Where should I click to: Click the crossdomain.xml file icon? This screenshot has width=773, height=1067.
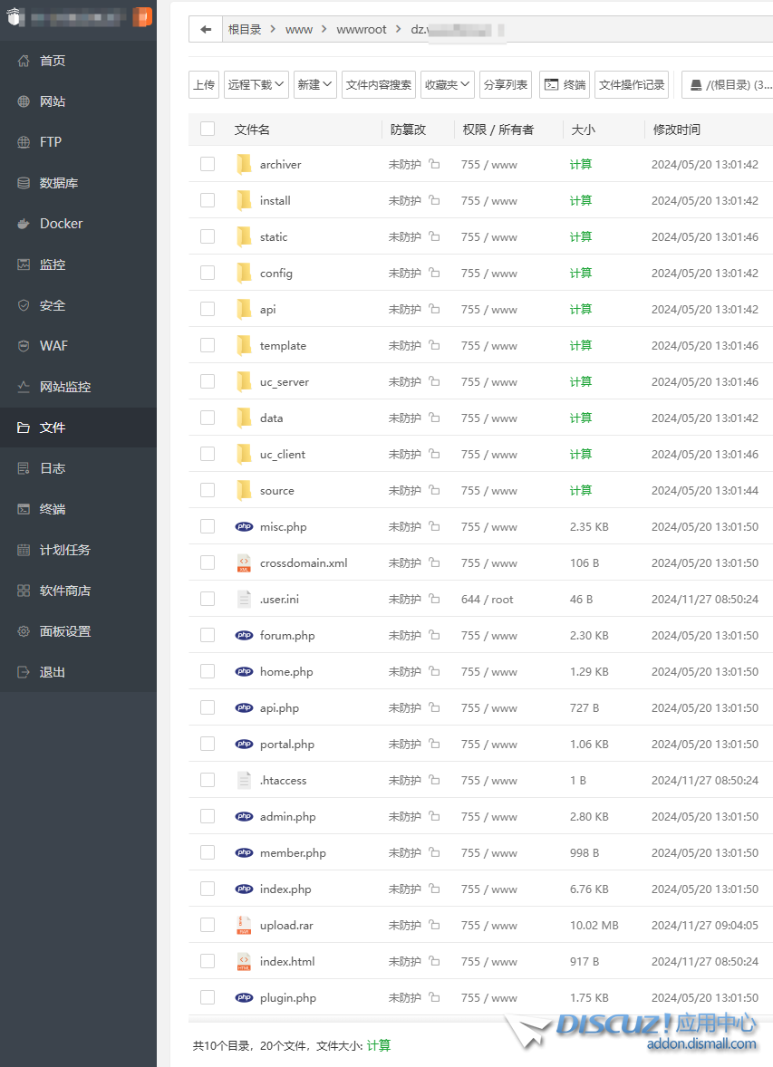pyautogui.click(x=244, y=562)
